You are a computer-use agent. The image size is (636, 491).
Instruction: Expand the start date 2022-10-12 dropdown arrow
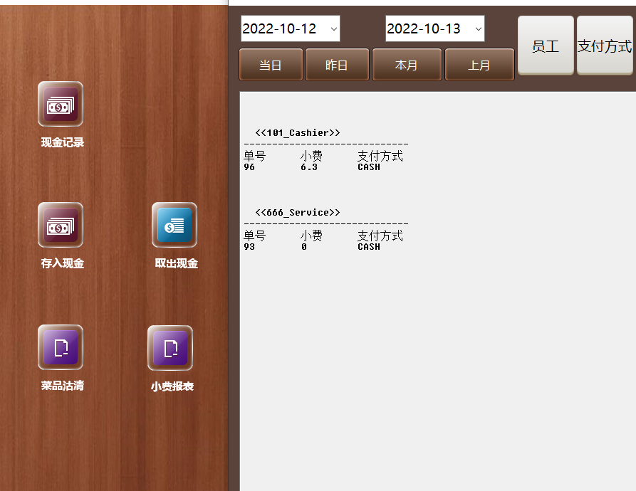(333, 28)
